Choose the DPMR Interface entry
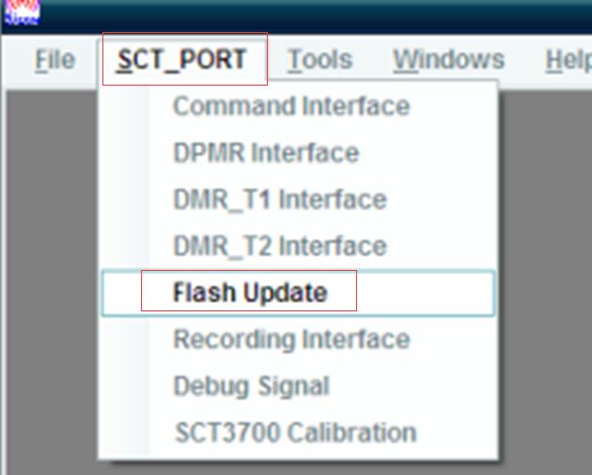592x475 pixels. point(266,153)
